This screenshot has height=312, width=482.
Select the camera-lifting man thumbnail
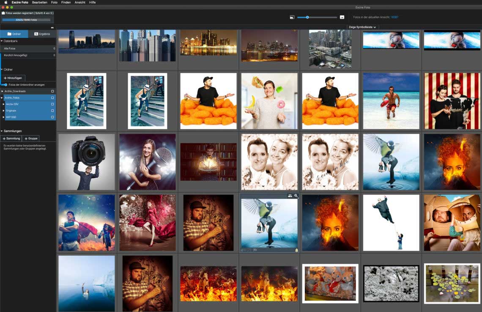pyautogui.click(x=87, y=162)
